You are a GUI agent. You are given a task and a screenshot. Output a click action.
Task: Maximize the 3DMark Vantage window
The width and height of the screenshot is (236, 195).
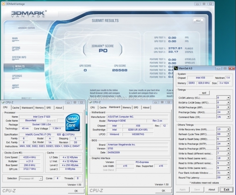[x=204, y=4]
